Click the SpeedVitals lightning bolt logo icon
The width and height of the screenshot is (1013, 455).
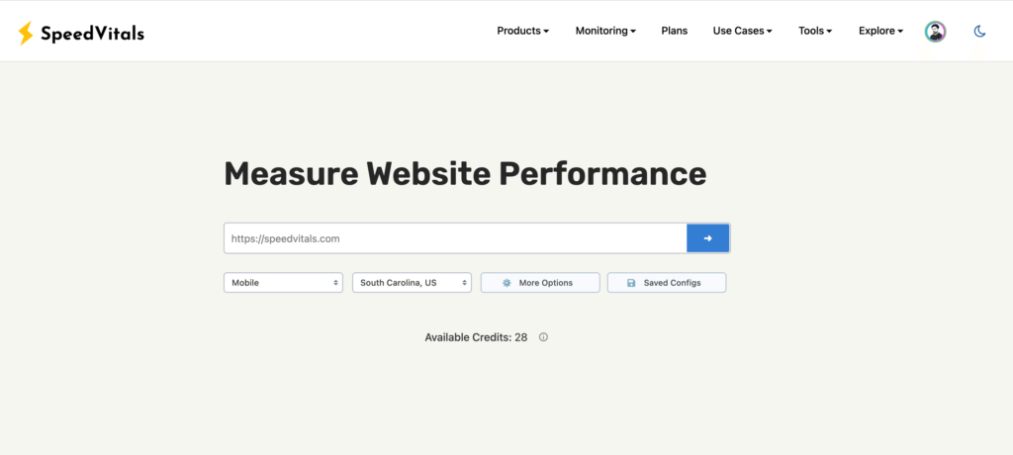click(26, 34)
